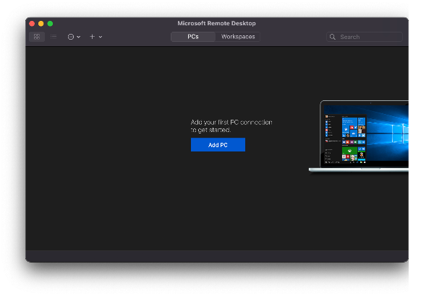Click the magnifying glass search icon
This screenshot has width=434, height=295.
[333, 37]
